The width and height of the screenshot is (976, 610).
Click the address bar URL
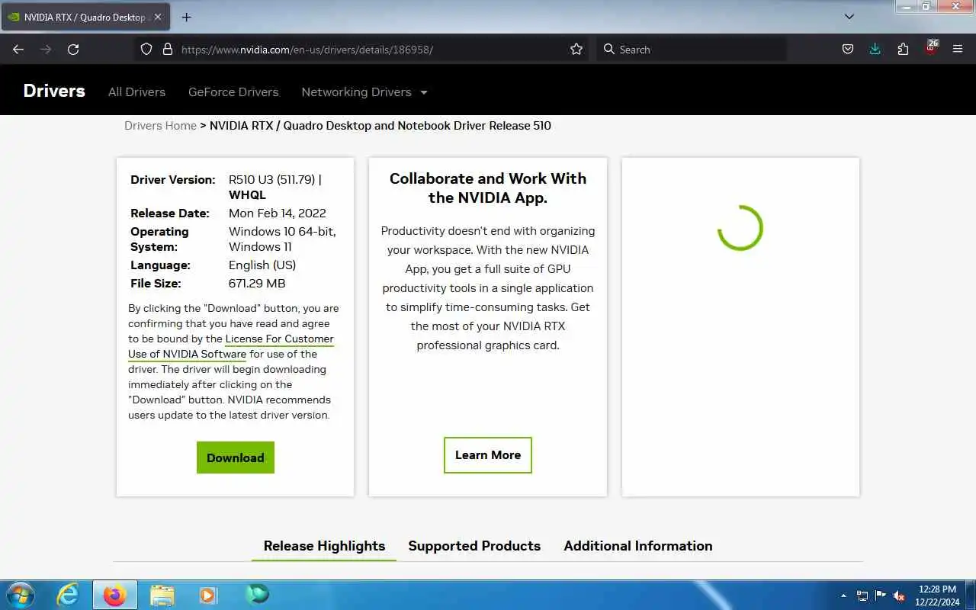tap(307, 50)
